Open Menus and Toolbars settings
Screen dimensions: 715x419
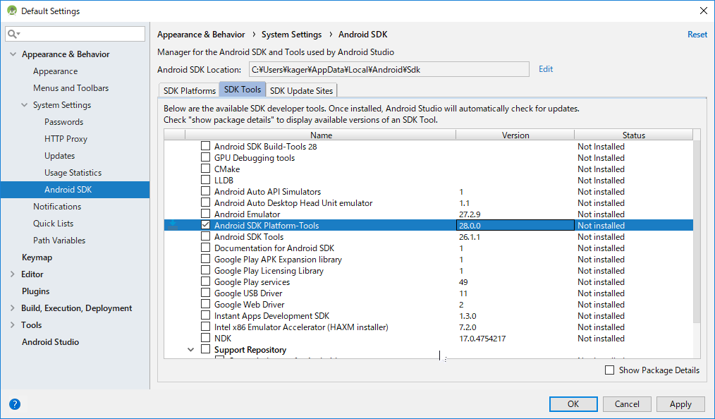71,88
